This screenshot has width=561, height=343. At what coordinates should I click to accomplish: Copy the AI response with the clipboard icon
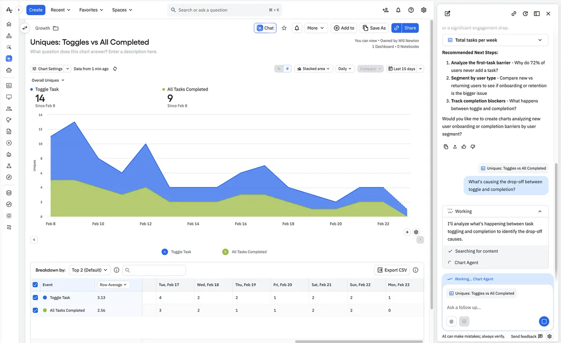point(446,146)
